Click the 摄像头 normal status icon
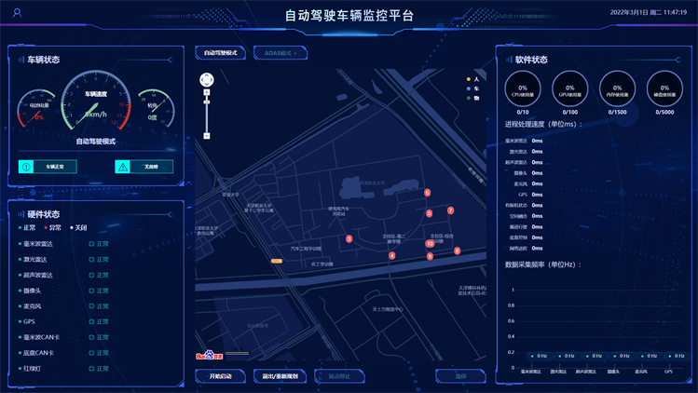The image size is (698, 393). click(91, 291)
